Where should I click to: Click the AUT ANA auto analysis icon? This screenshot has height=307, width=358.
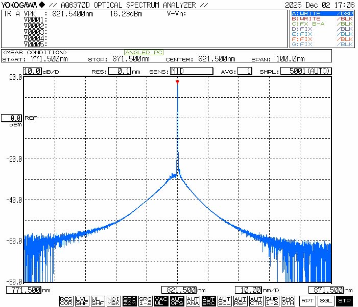(x=193, y=301)
